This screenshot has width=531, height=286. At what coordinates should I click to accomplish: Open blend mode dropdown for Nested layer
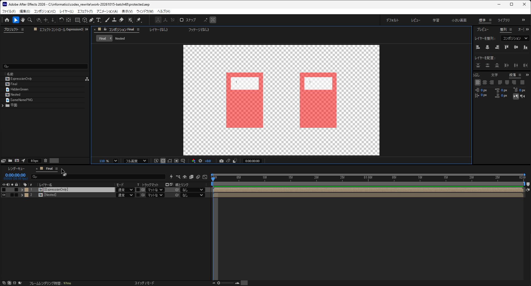click(x=125, y=195)
